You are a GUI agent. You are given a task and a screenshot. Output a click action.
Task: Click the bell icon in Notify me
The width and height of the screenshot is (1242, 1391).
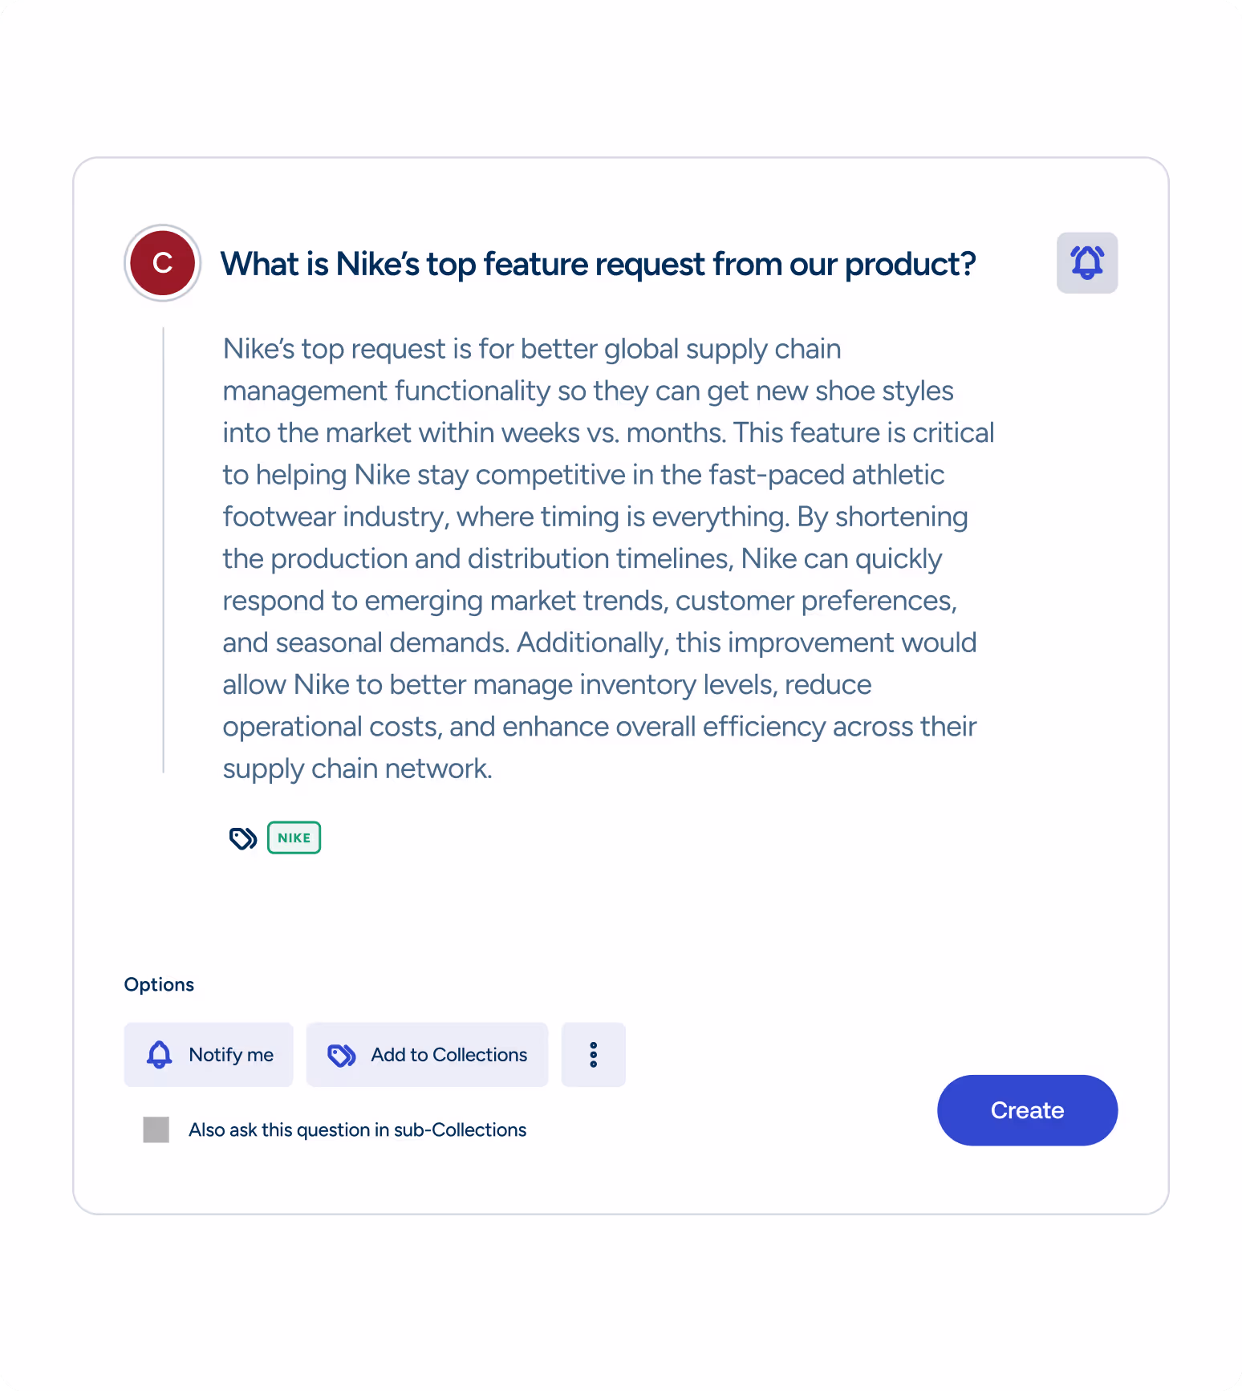[x=160, y=1054]
